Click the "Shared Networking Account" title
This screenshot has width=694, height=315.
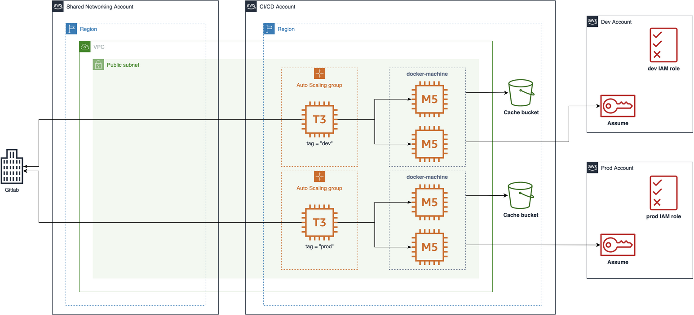(100, 7)
